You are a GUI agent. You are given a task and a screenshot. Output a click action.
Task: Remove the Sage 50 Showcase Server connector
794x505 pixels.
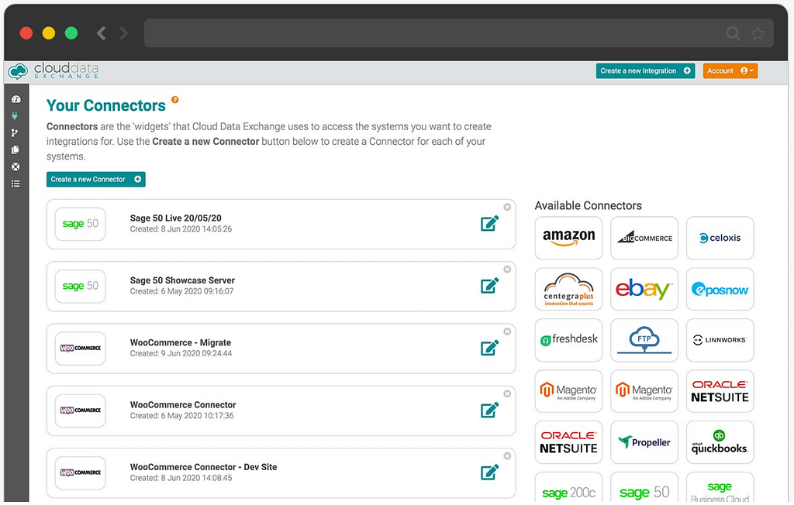pos(507,270)
